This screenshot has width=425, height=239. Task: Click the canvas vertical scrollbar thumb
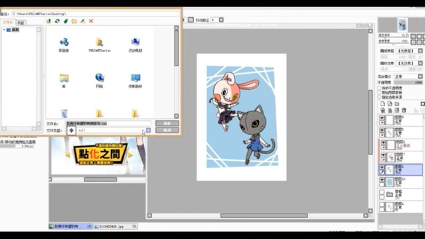[371, 122]
